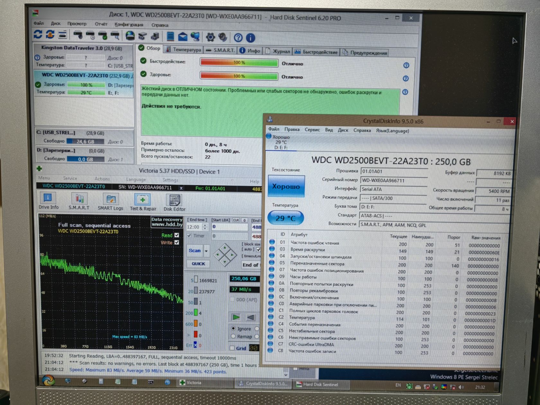Viewport: 540px width, 405px height.
Task: Click the refresh icon in Hard Disk Sentinel toolbar
Action: tap(38, 34)
